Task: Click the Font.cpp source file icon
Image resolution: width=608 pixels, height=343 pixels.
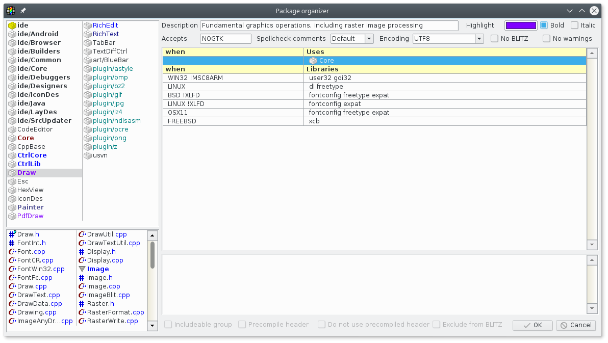Action: [12, 252]
